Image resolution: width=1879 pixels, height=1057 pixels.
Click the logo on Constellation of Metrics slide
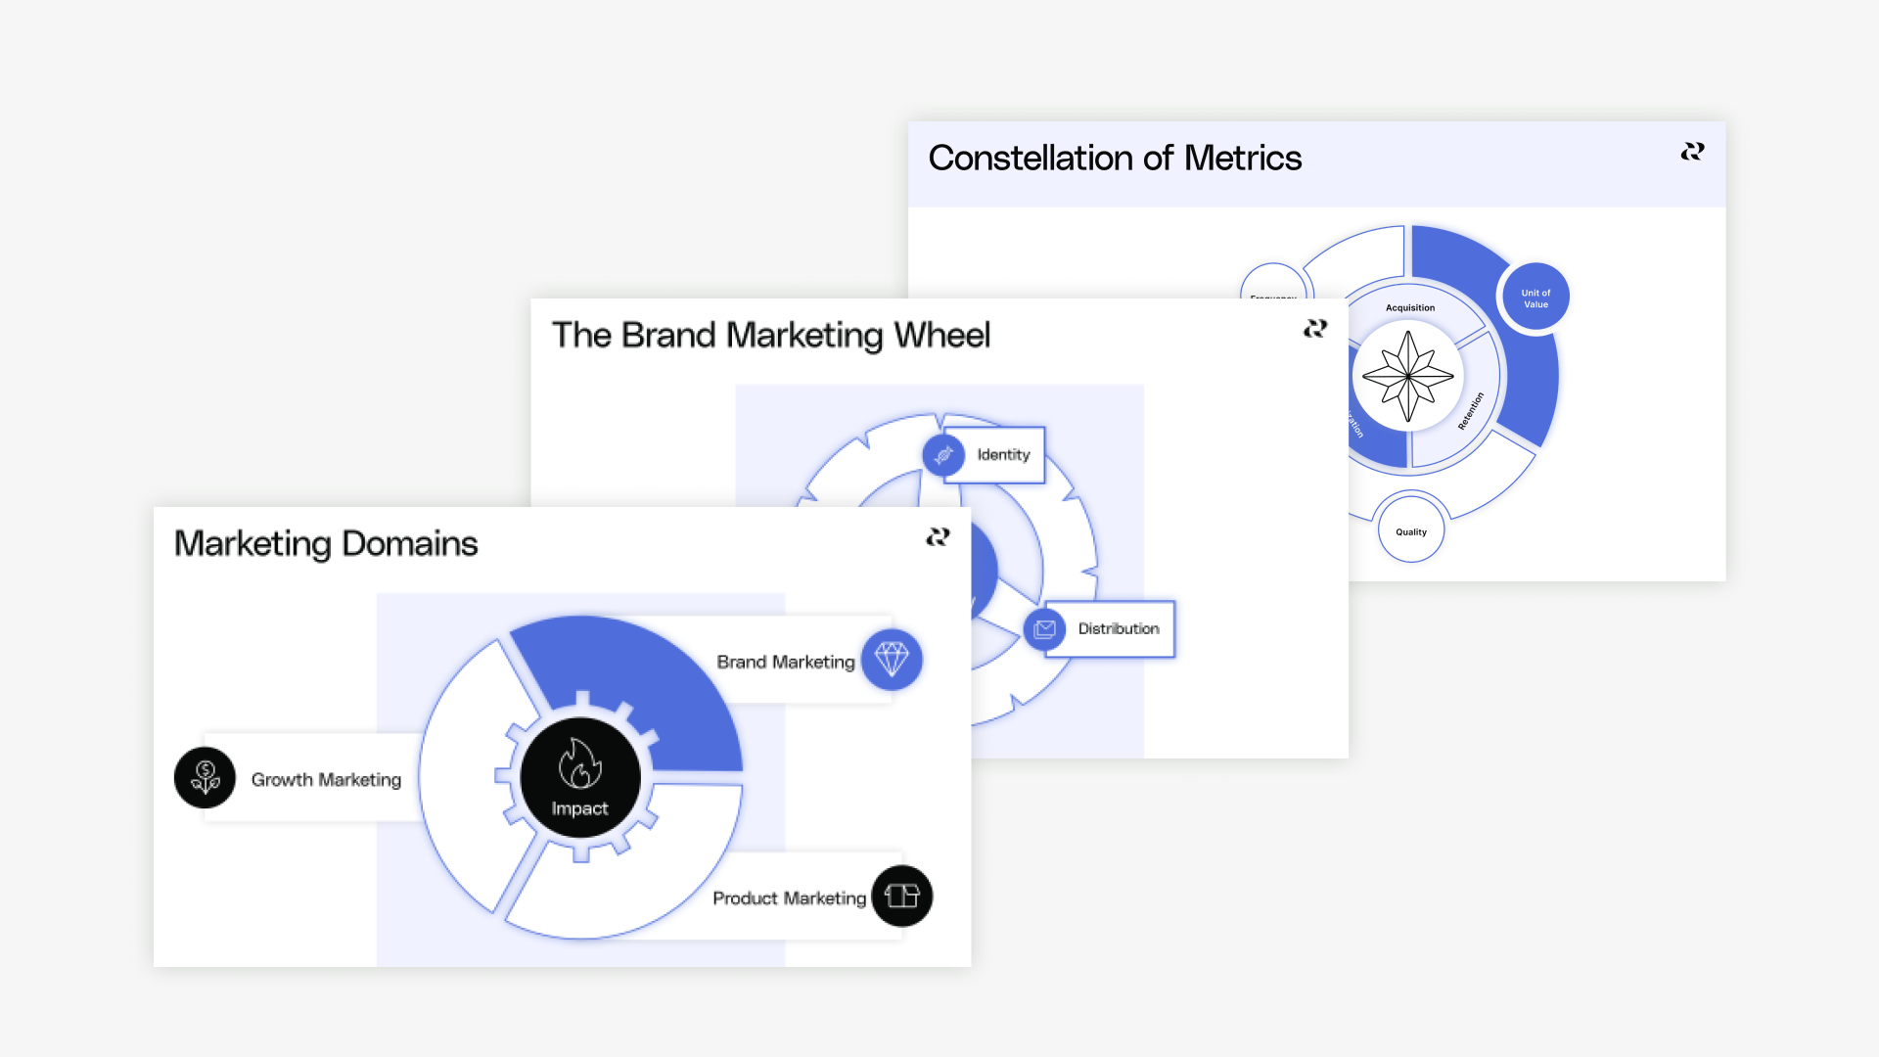[x=1692, y=151]
